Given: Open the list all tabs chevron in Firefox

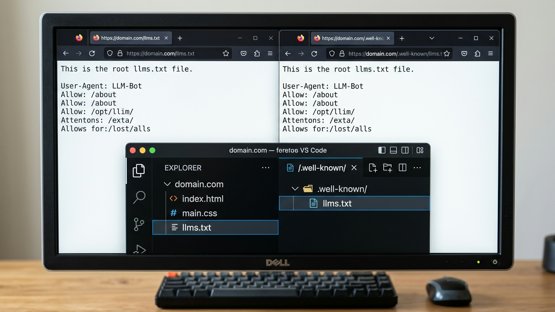Looking at the screenshot, I should 432,38.
